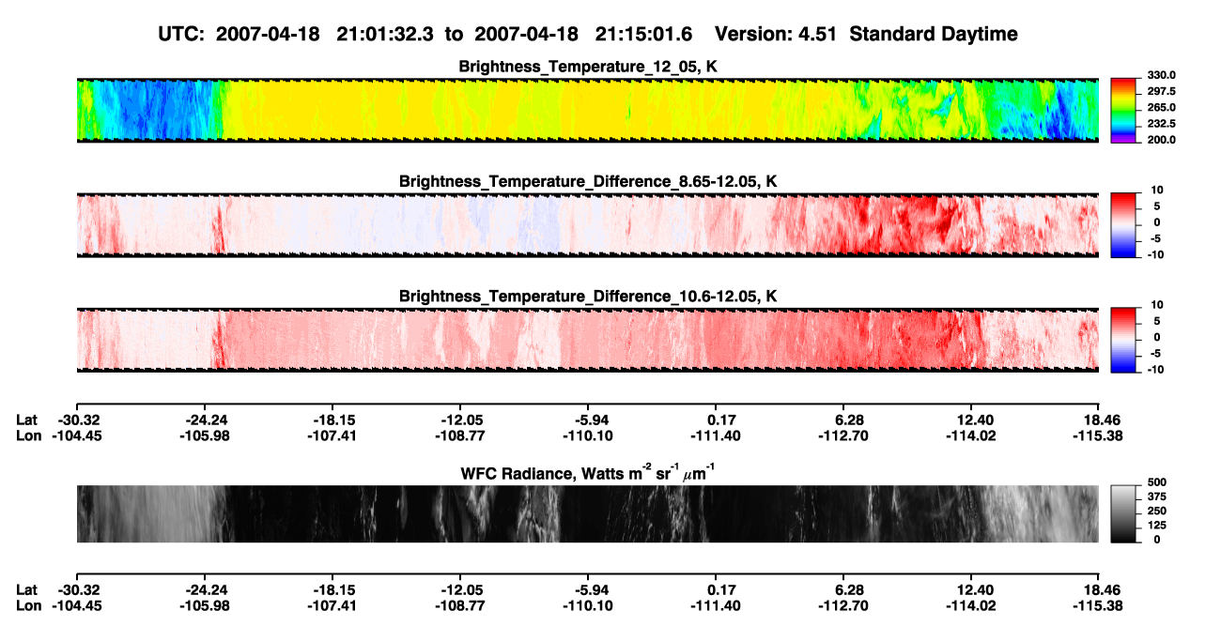
Task: Click the 'Lon' label below the WFC Radiance plot
Action: pyautogui.click(x=29, y=607)
